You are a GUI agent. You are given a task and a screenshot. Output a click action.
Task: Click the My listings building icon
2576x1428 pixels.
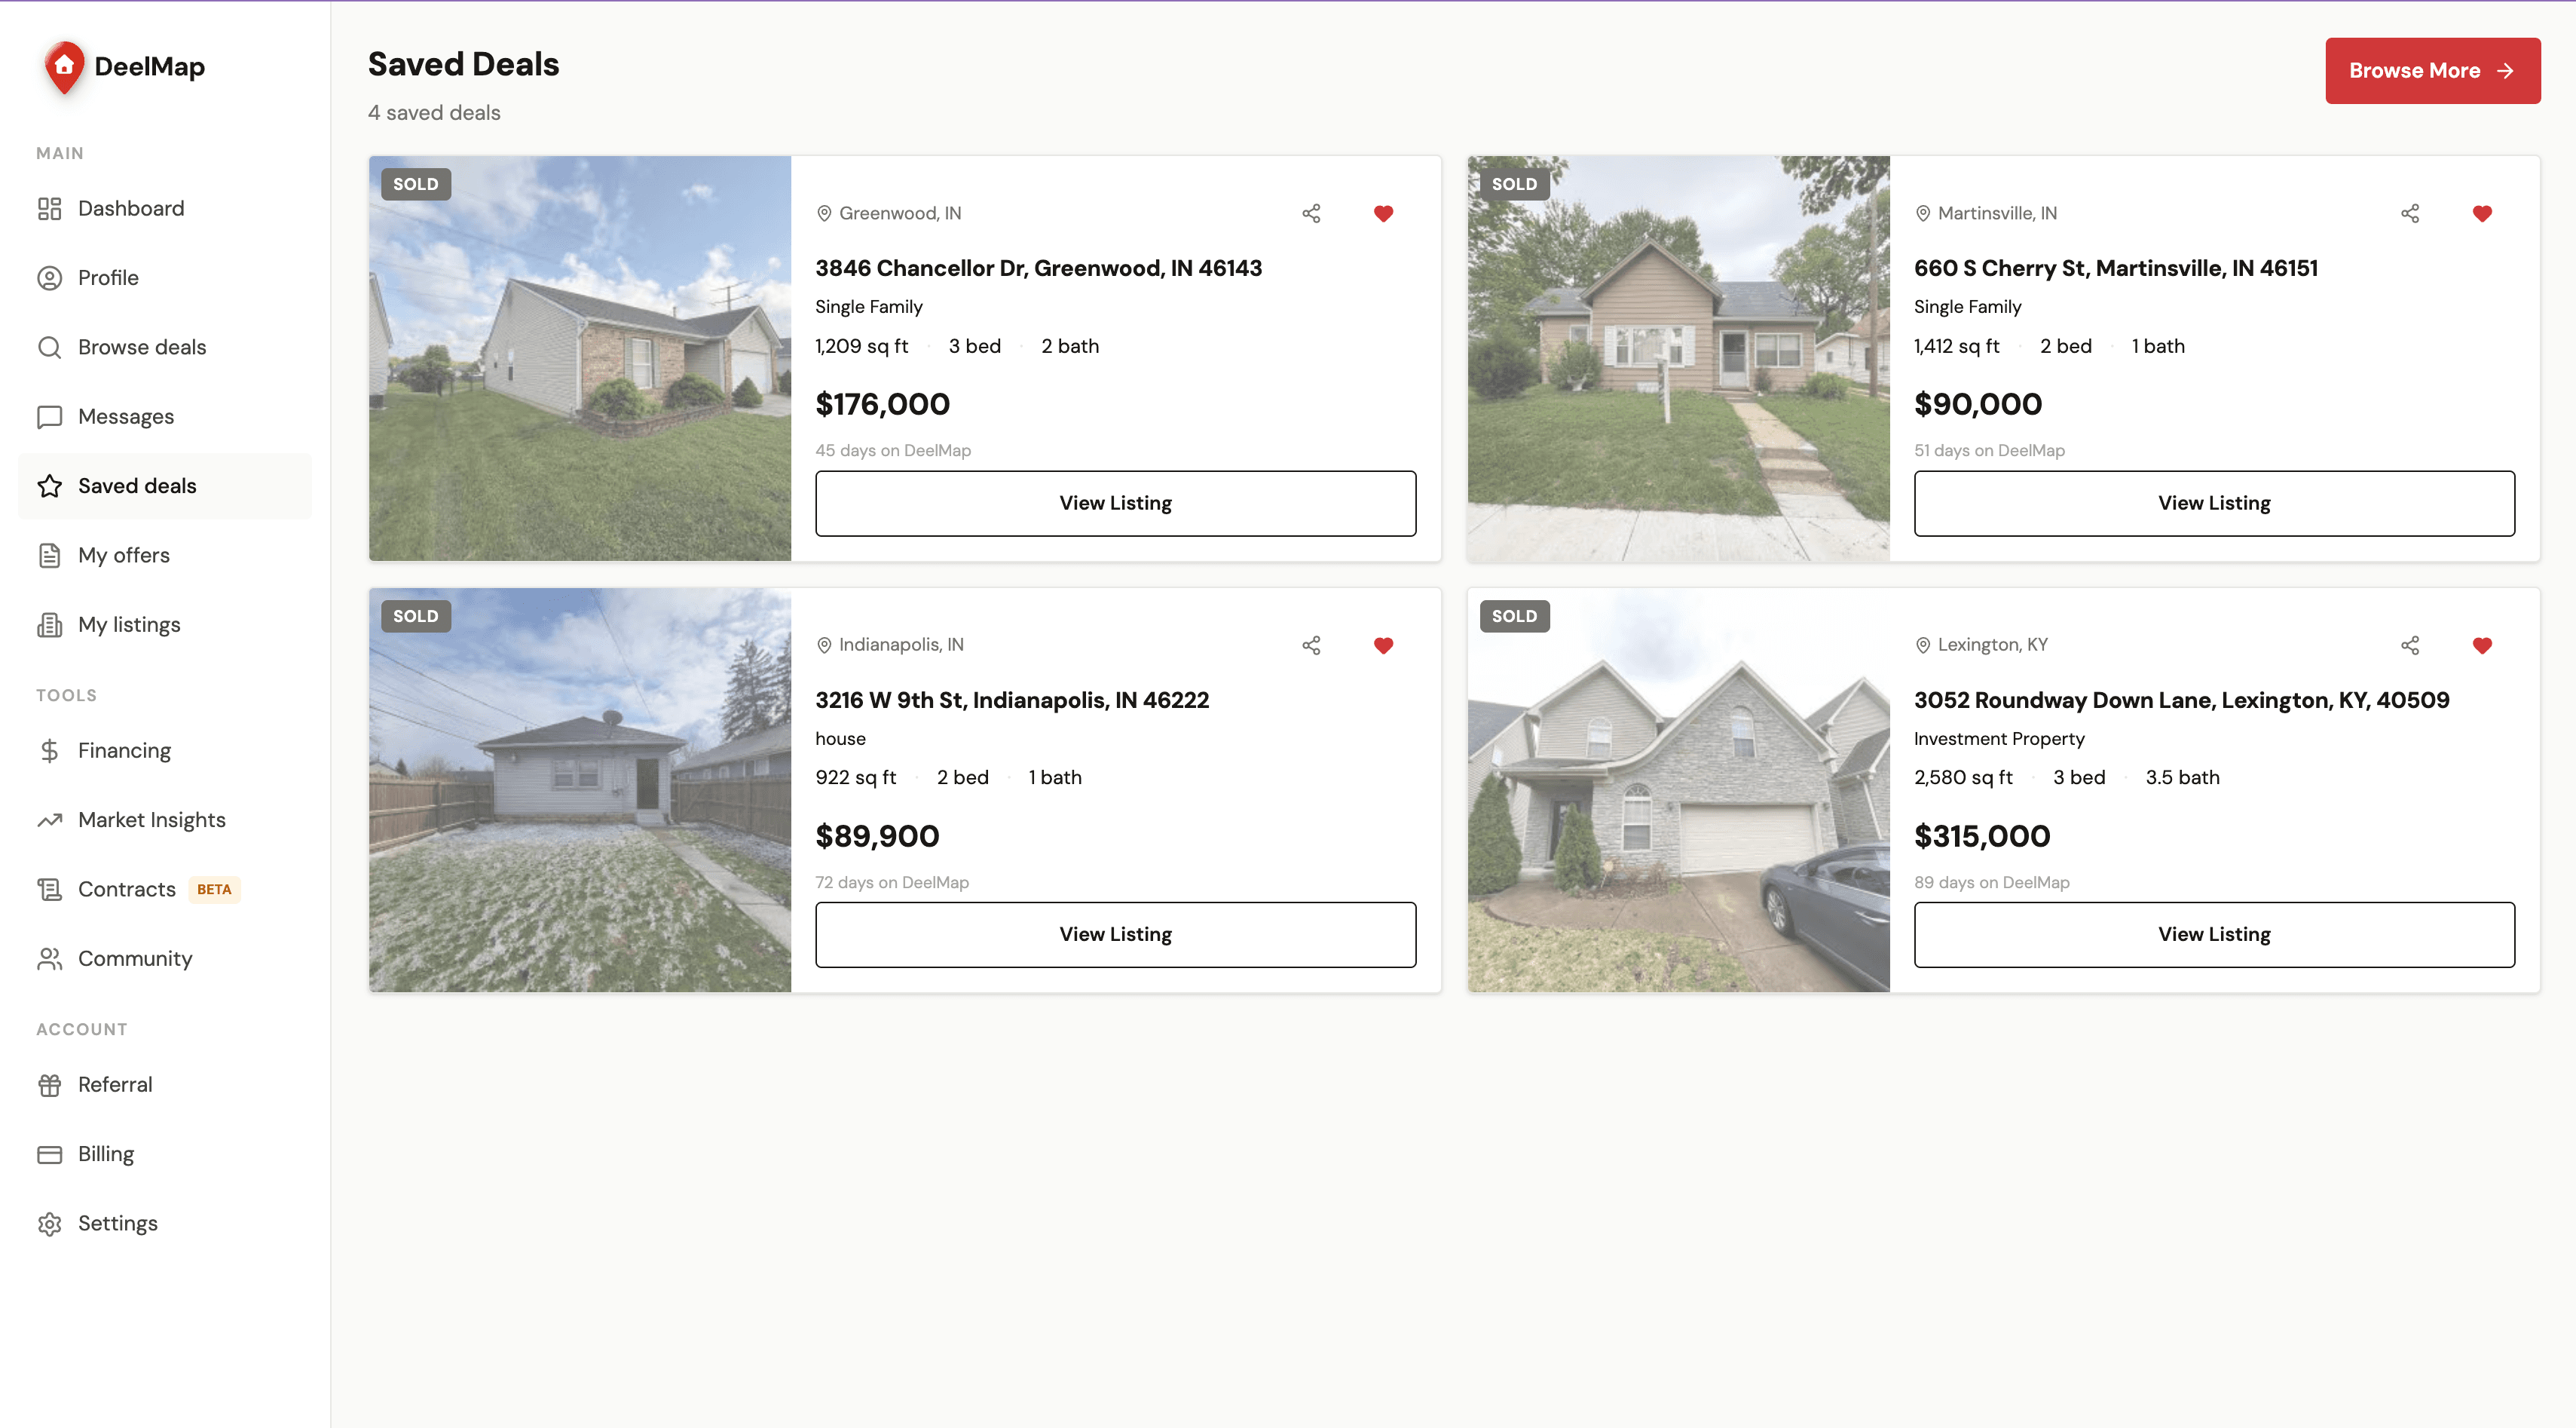pos(49,624)
